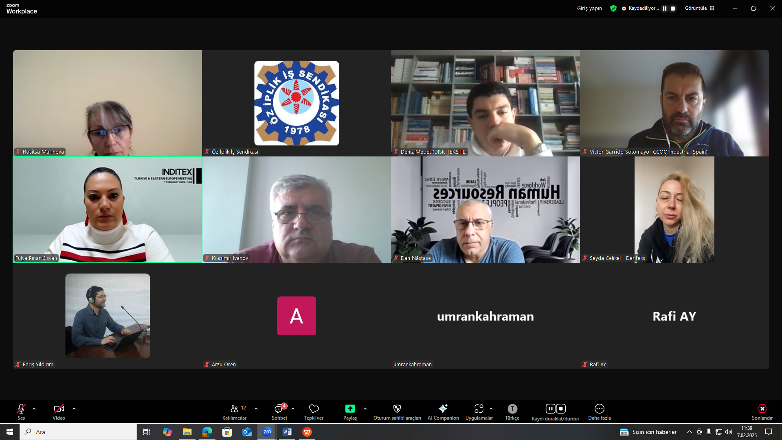This screenshot has height=440, width=782.
Task: Select Öz İplik İş Sendikası logo tile
Action: coord(297,103)
